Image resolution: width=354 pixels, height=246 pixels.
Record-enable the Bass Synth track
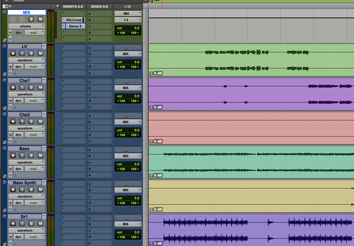[x=13, y=190]
